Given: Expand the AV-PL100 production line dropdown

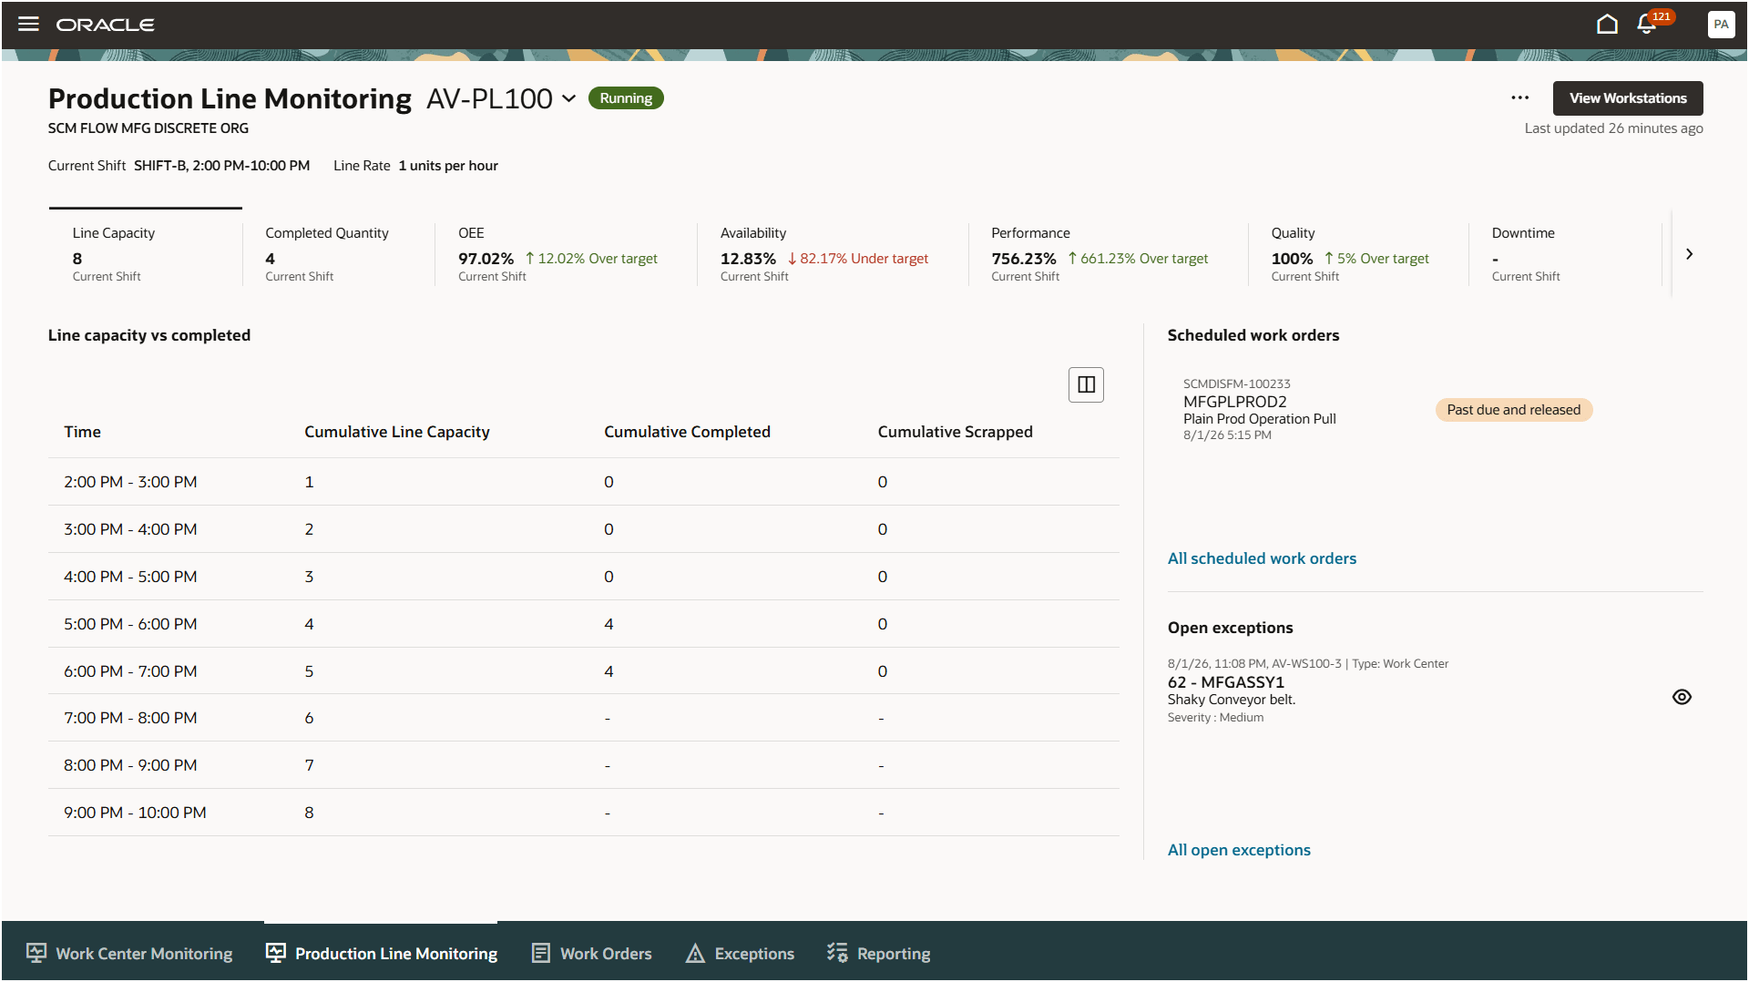Looking at the screenshot, I should click(568, 98).
